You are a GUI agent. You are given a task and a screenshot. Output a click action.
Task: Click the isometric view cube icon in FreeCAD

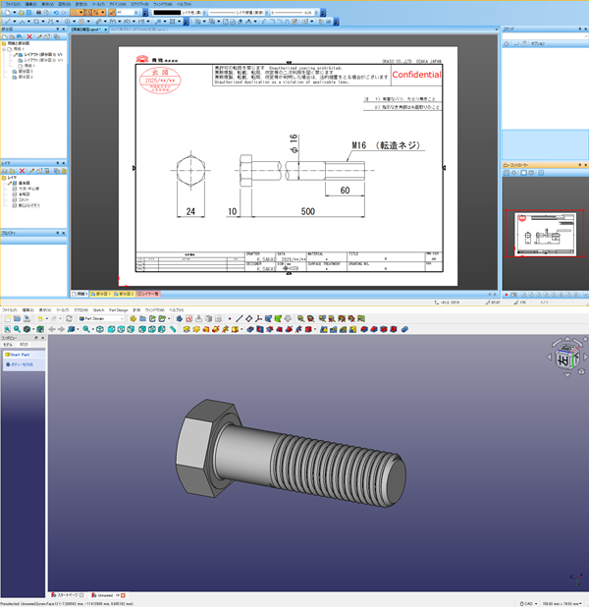coord(100,329)
